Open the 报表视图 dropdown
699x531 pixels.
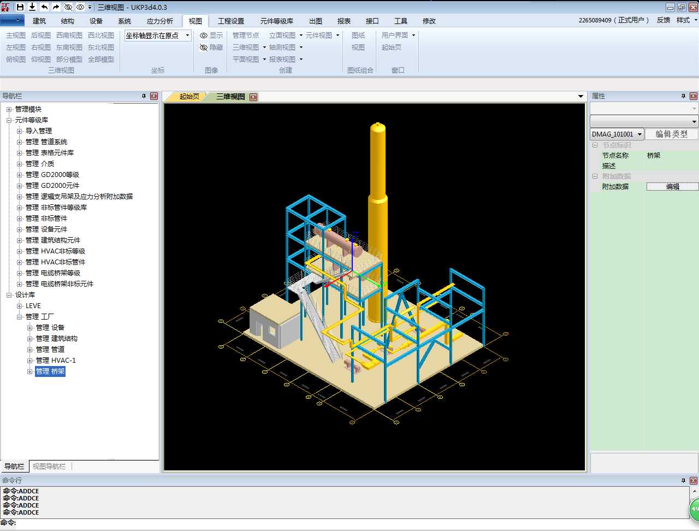[x=286, y=60]
